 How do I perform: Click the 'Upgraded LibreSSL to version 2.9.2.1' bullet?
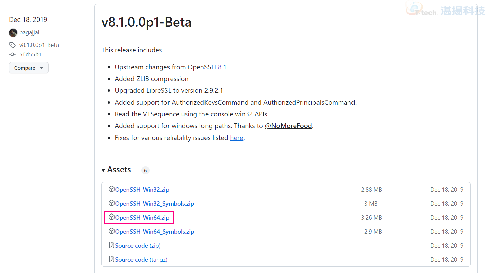169,90
